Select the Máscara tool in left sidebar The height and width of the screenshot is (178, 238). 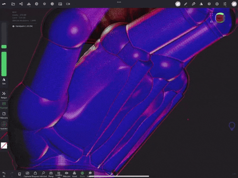[x=4, y=115]
